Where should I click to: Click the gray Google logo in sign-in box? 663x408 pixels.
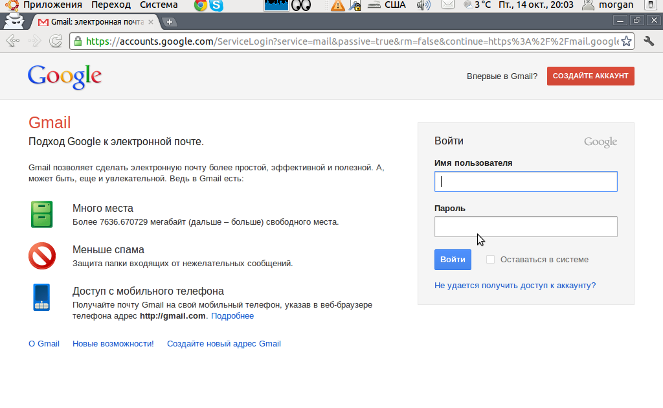coord(600,142)
